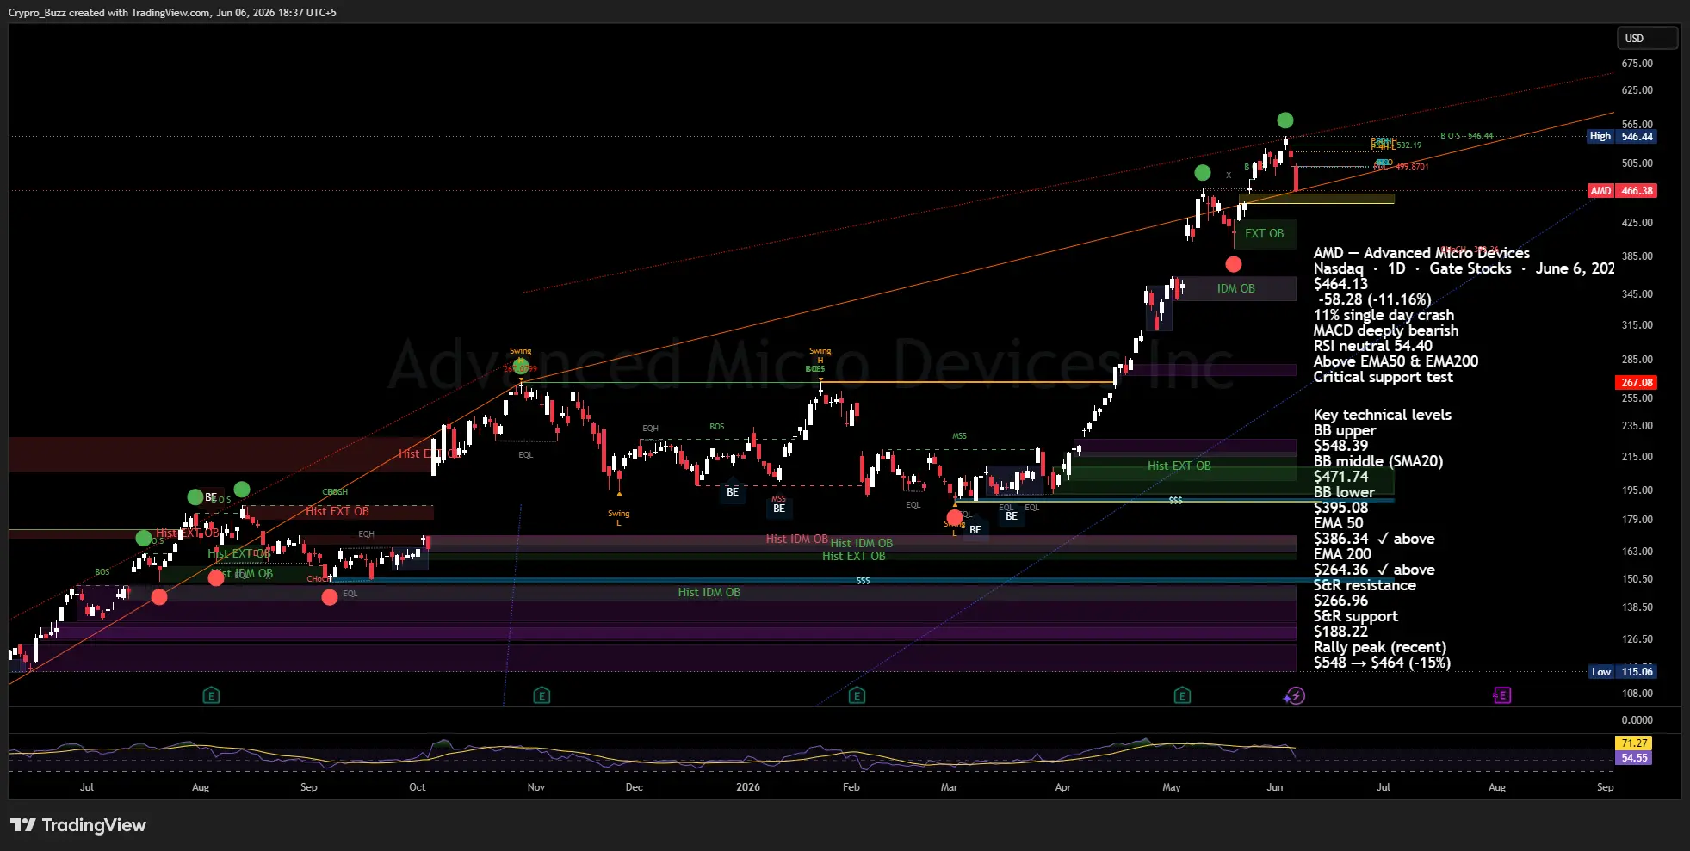Click the "Nov" time axis label
This screenshot has width=1690, height=851.
536,787
